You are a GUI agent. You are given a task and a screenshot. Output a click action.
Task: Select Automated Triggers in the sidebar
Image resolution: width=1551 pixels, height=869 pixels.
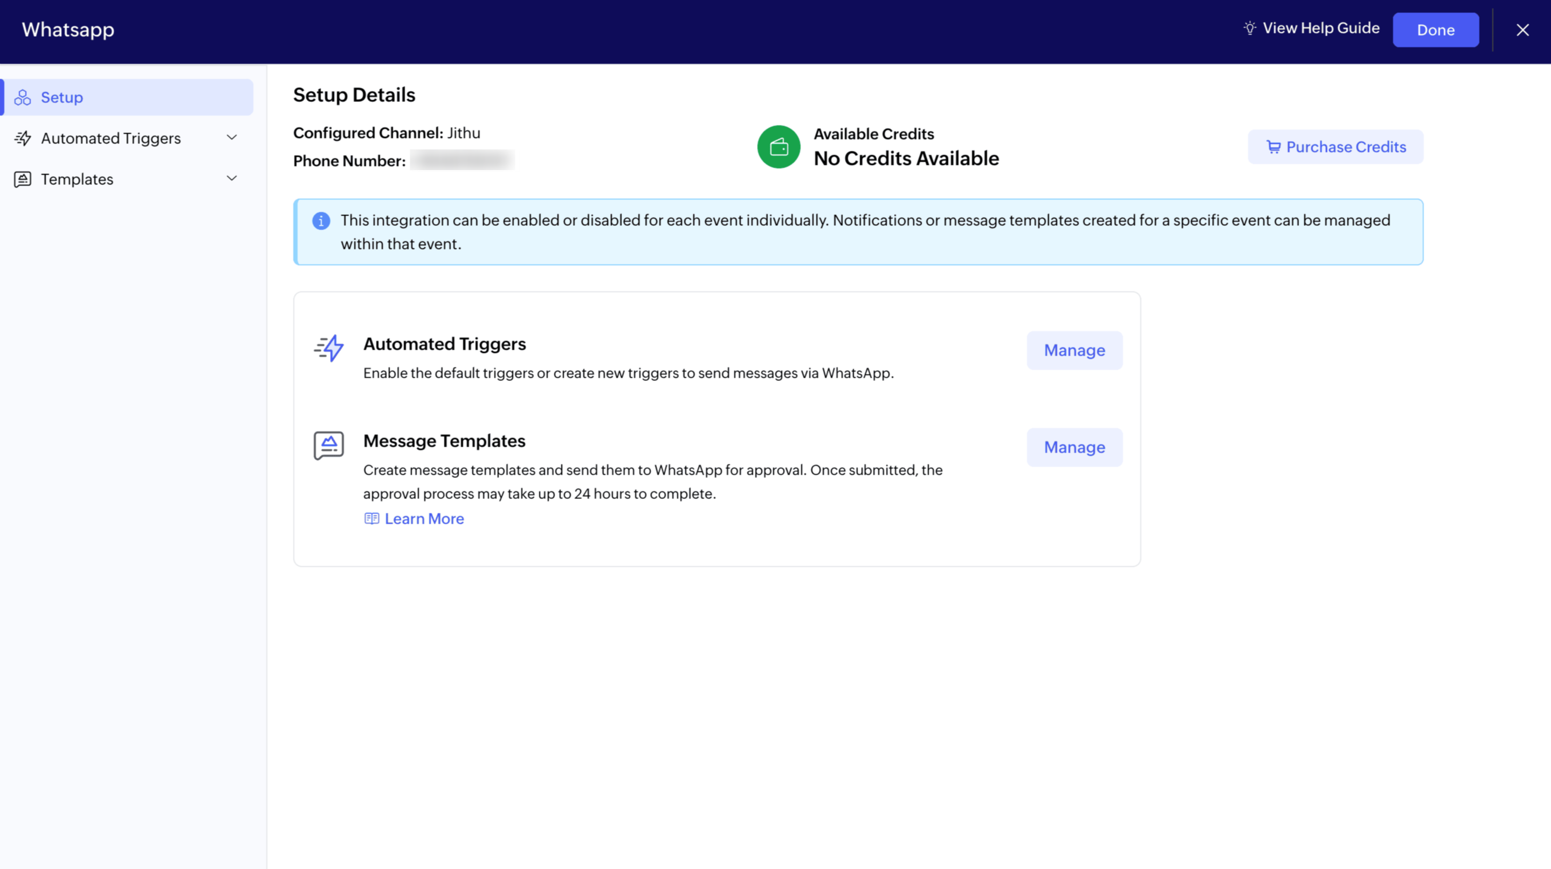(x=111, y=138)
